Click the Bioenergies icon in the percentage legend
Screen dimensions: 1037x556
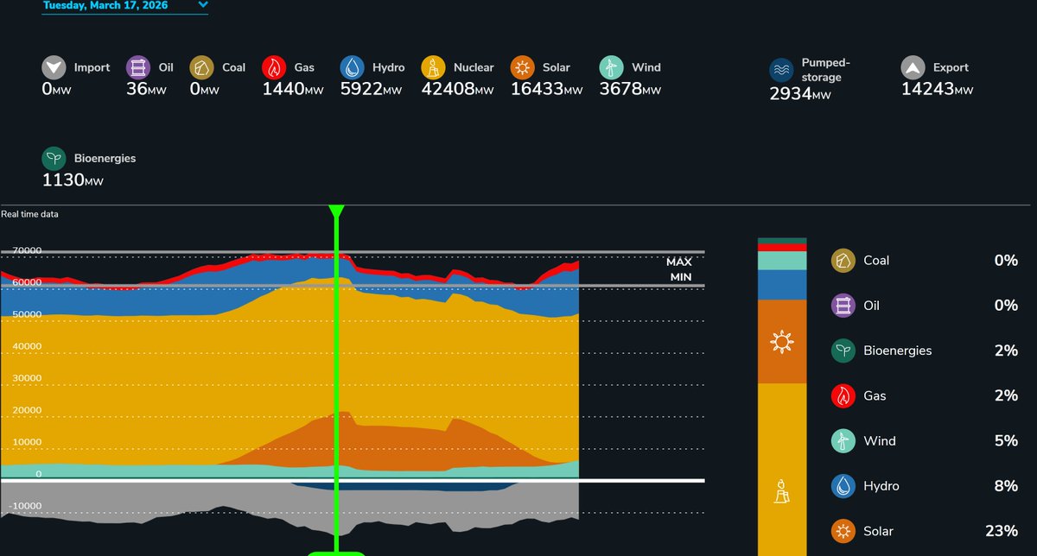(843, 351)
